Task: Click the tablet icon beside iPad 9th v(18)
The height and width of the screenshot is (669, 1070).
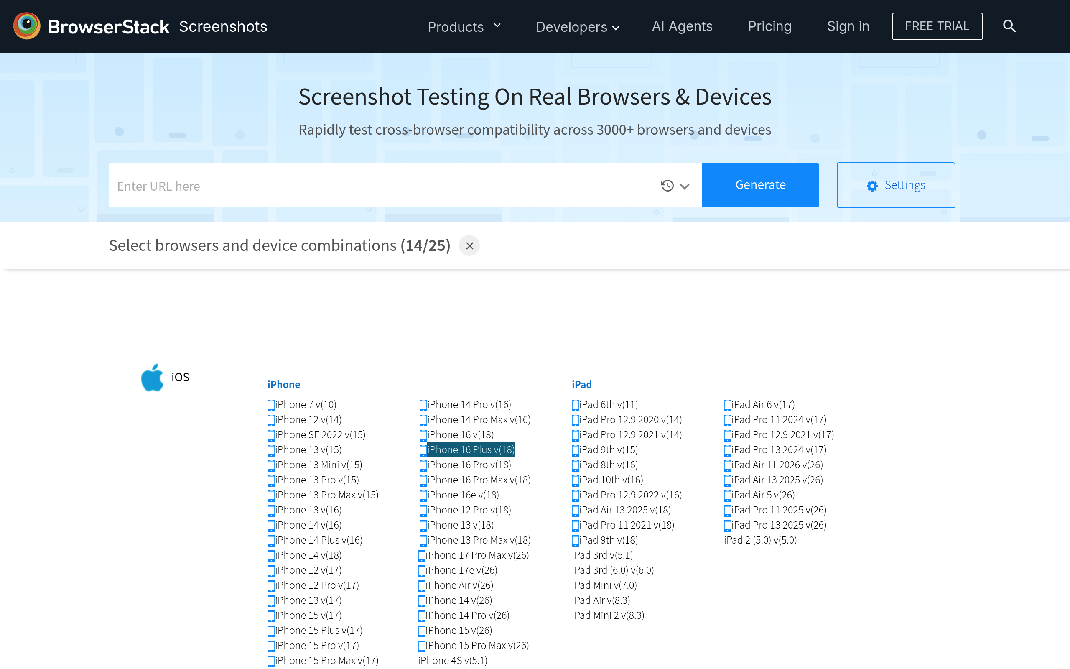Action: click(575, 540)
